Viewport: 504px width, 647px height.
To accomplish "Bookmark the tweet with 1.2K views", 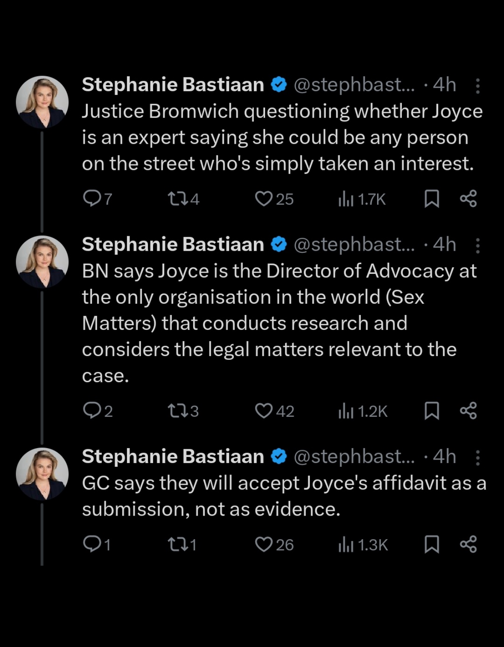I will 431,411.
